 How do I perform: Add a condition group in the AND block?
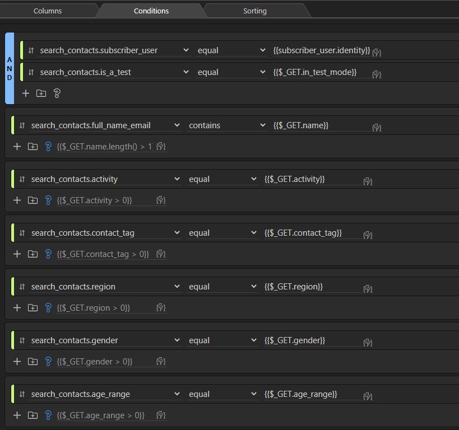[x=41, y=94]
